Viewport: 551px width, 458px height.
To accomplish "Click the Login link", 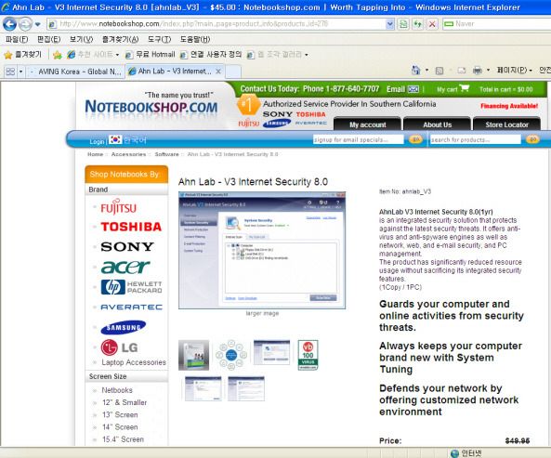I will tap(97, 141).
